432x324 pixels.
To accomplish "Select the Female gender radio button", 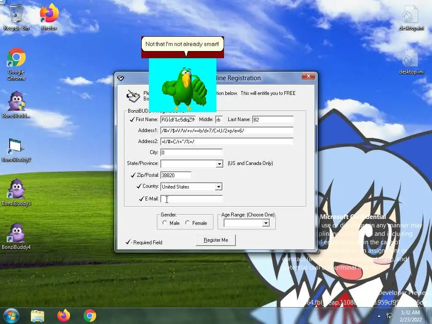I will point(187,223).
